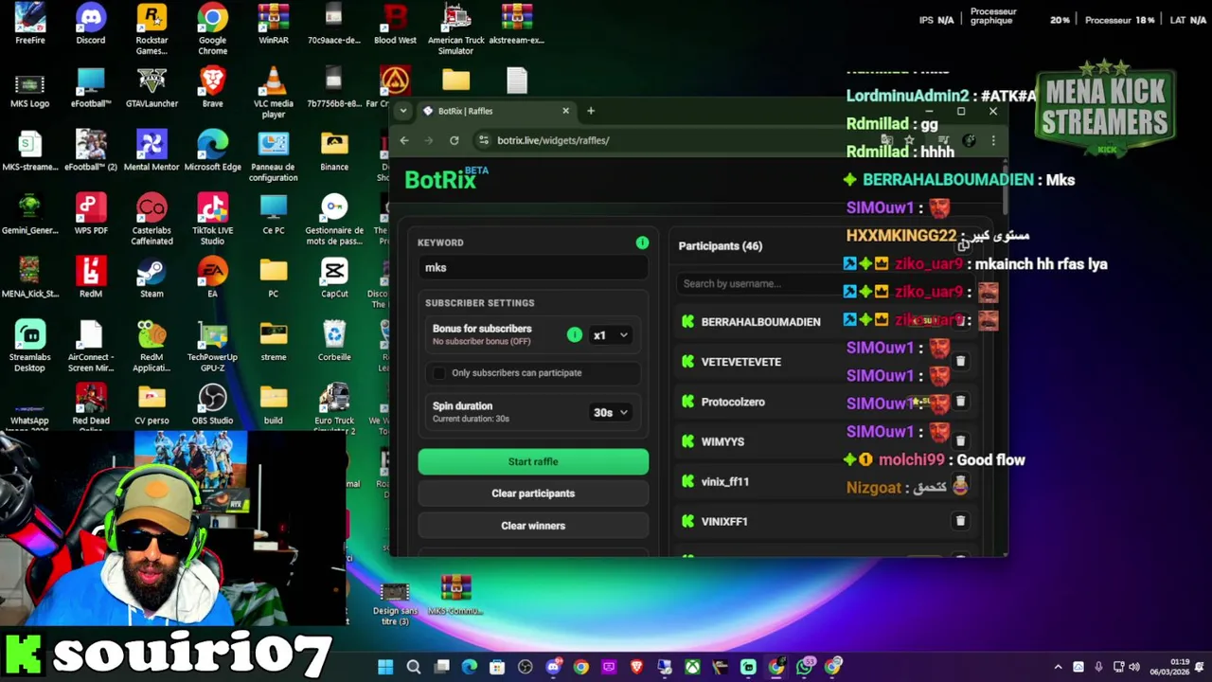
Task: Open Chrome three-dot menu
Action: tap(992, 140)
